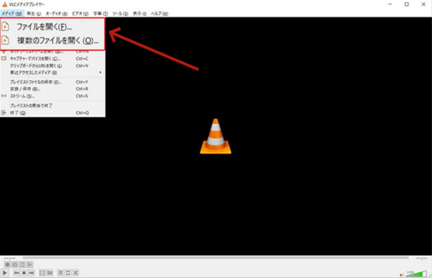Stop playback with the stop button
432x278 pixels.
(x=24, y=273)
